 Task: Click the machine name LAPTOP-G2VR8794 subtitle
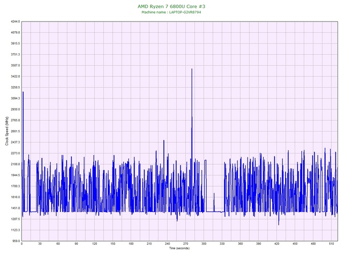(171, 12)
